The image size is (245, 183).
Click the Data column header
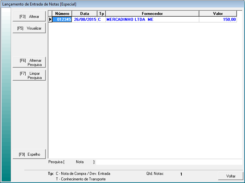click(x=84, y=14)
